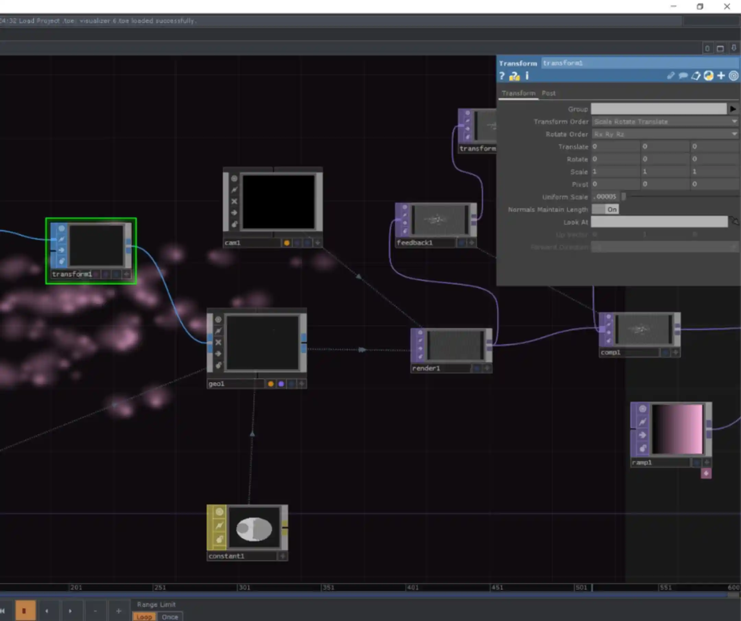
Task: Open the comment speech bubble icon
Action: click(683, 76)
